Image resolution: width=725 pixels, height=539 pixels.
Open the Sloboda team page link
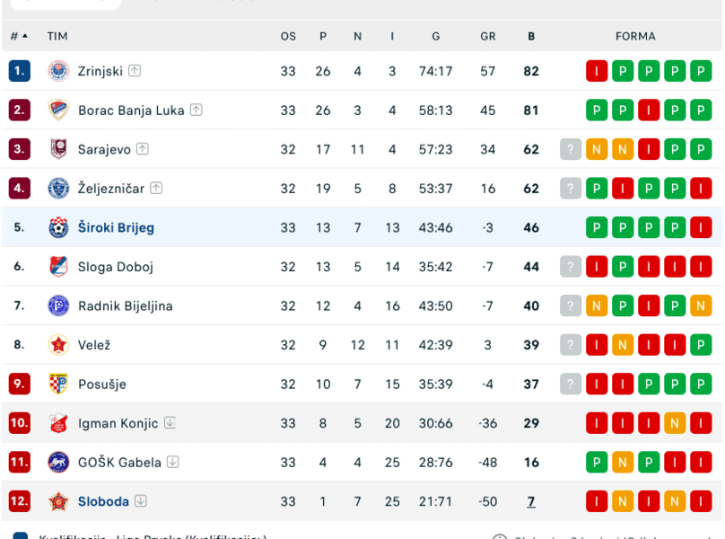[x=103, y=501]
